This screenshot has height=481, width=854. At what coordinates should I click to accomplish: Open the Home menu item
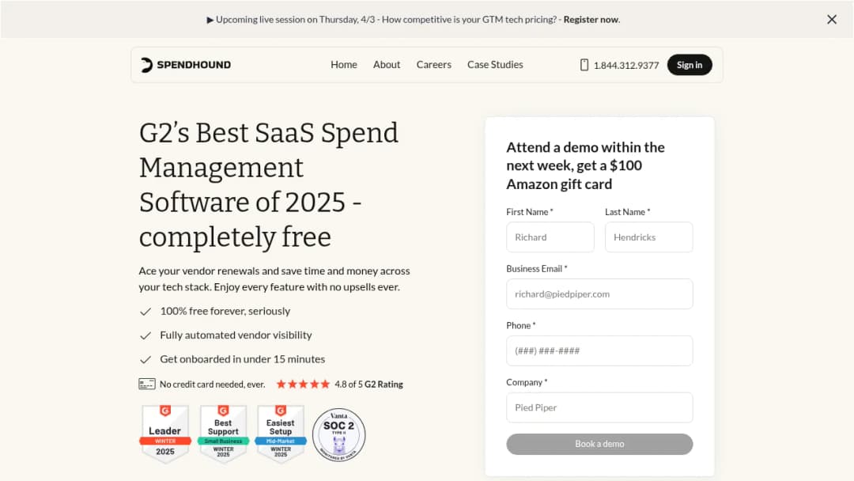point(344,64)
